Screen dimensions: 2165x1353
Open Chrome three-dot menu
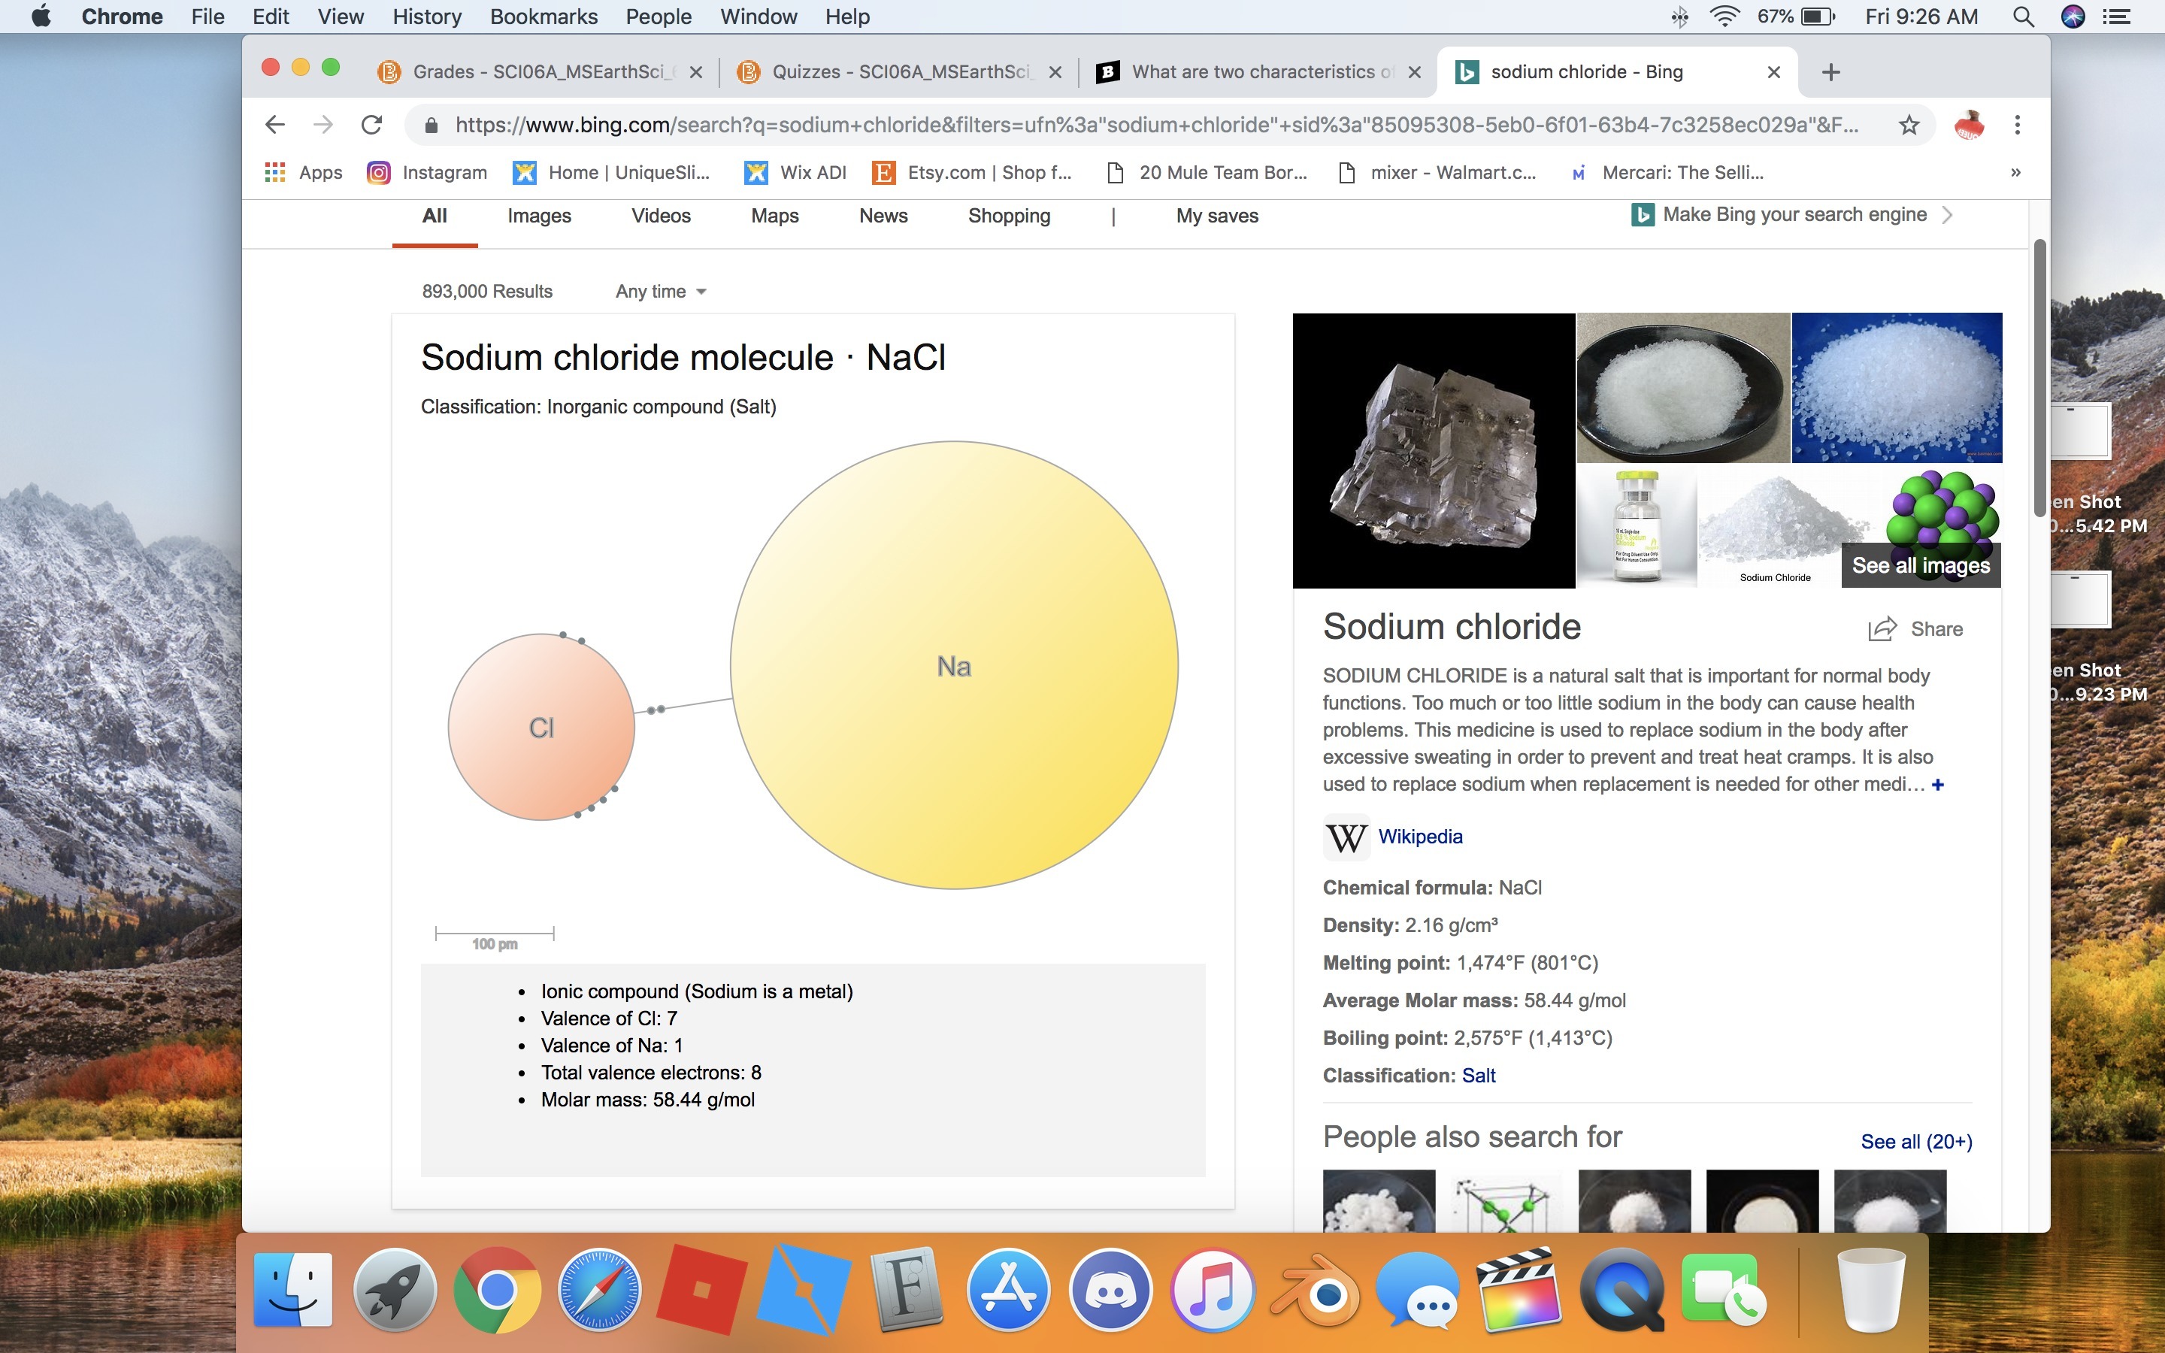2016,126
